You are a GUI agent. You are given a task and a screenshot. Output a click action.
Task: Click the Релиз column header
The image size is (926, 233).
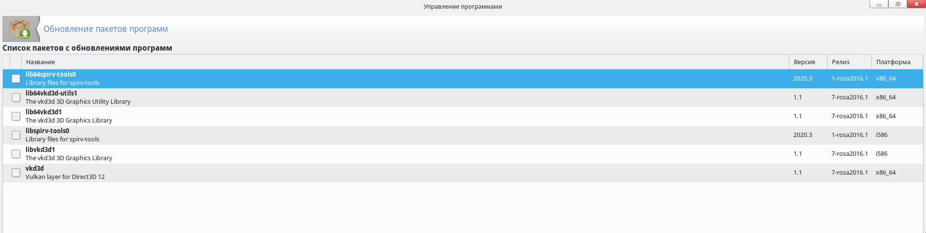pos(841,62)
